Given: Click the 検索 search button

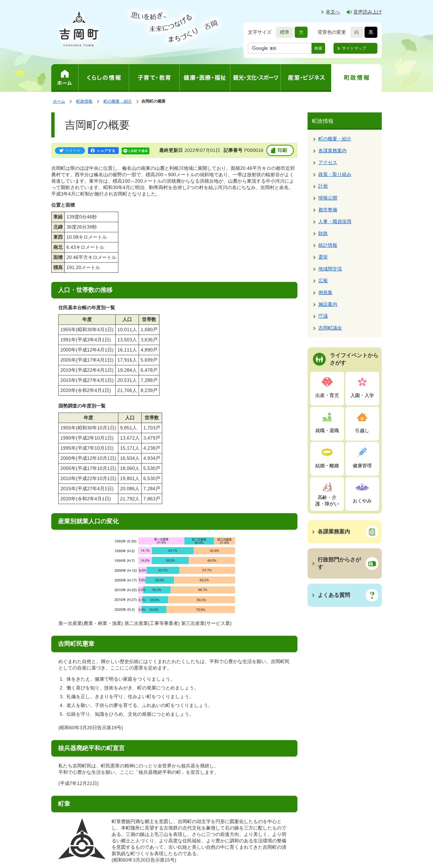Looking at the screenshot, I should 318,48.
